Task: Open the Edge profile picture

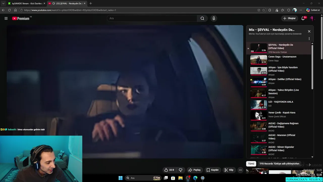Action: (295, 10)
